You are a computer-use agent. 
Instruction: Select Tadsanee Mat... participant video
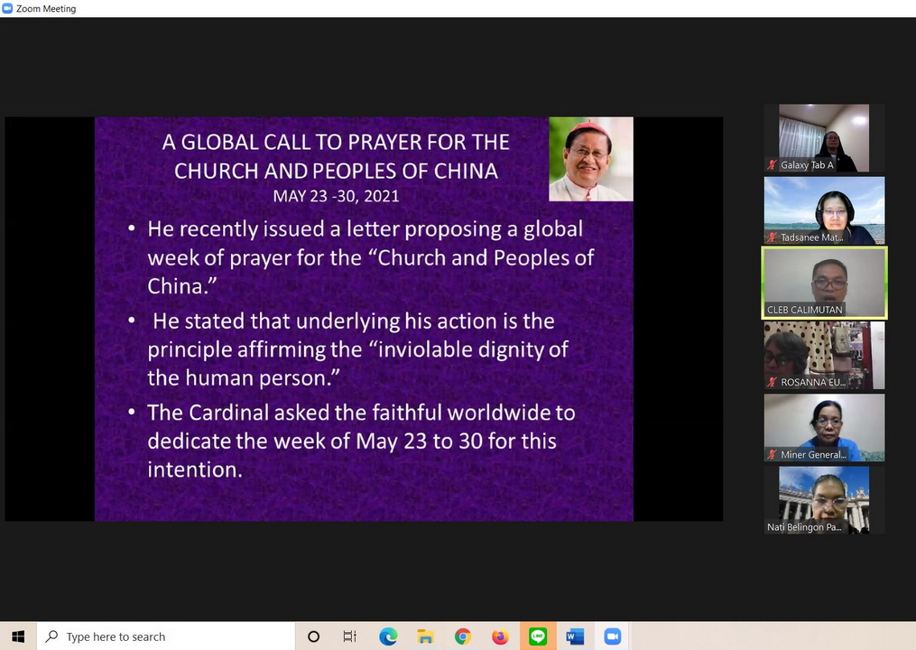pyautogui.click(x=823, y=209)
